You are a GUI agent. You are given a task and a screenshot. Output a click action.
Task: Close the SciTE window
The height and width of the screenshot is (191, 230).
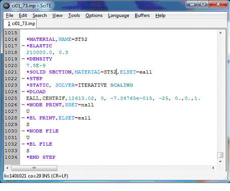[218, 4]
